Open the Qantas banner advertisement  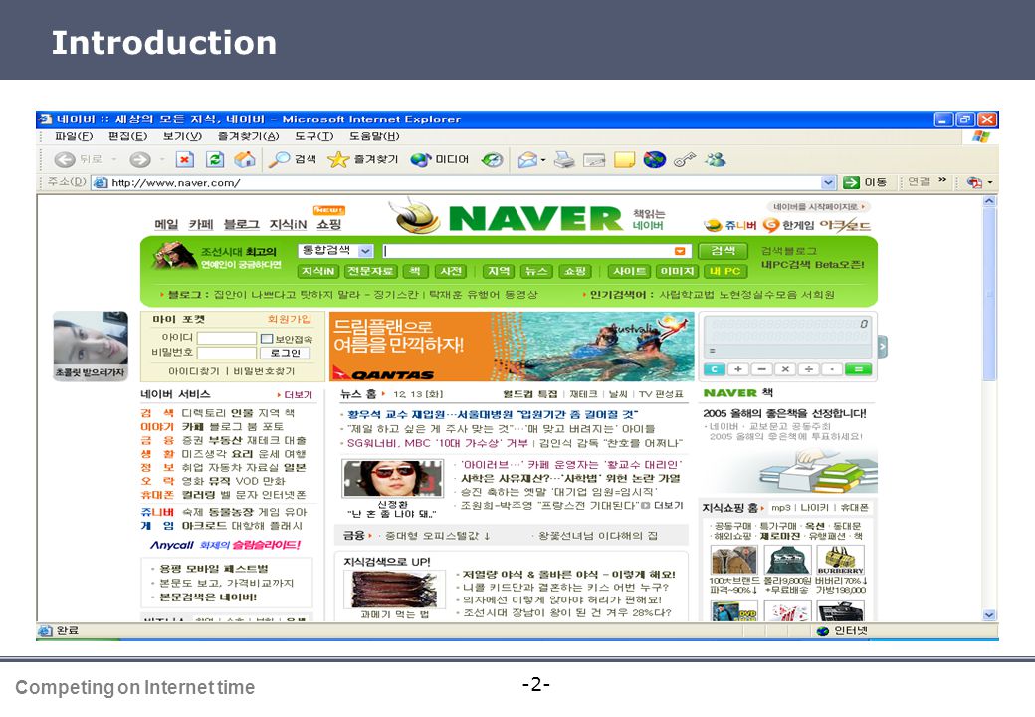(512, 347)
